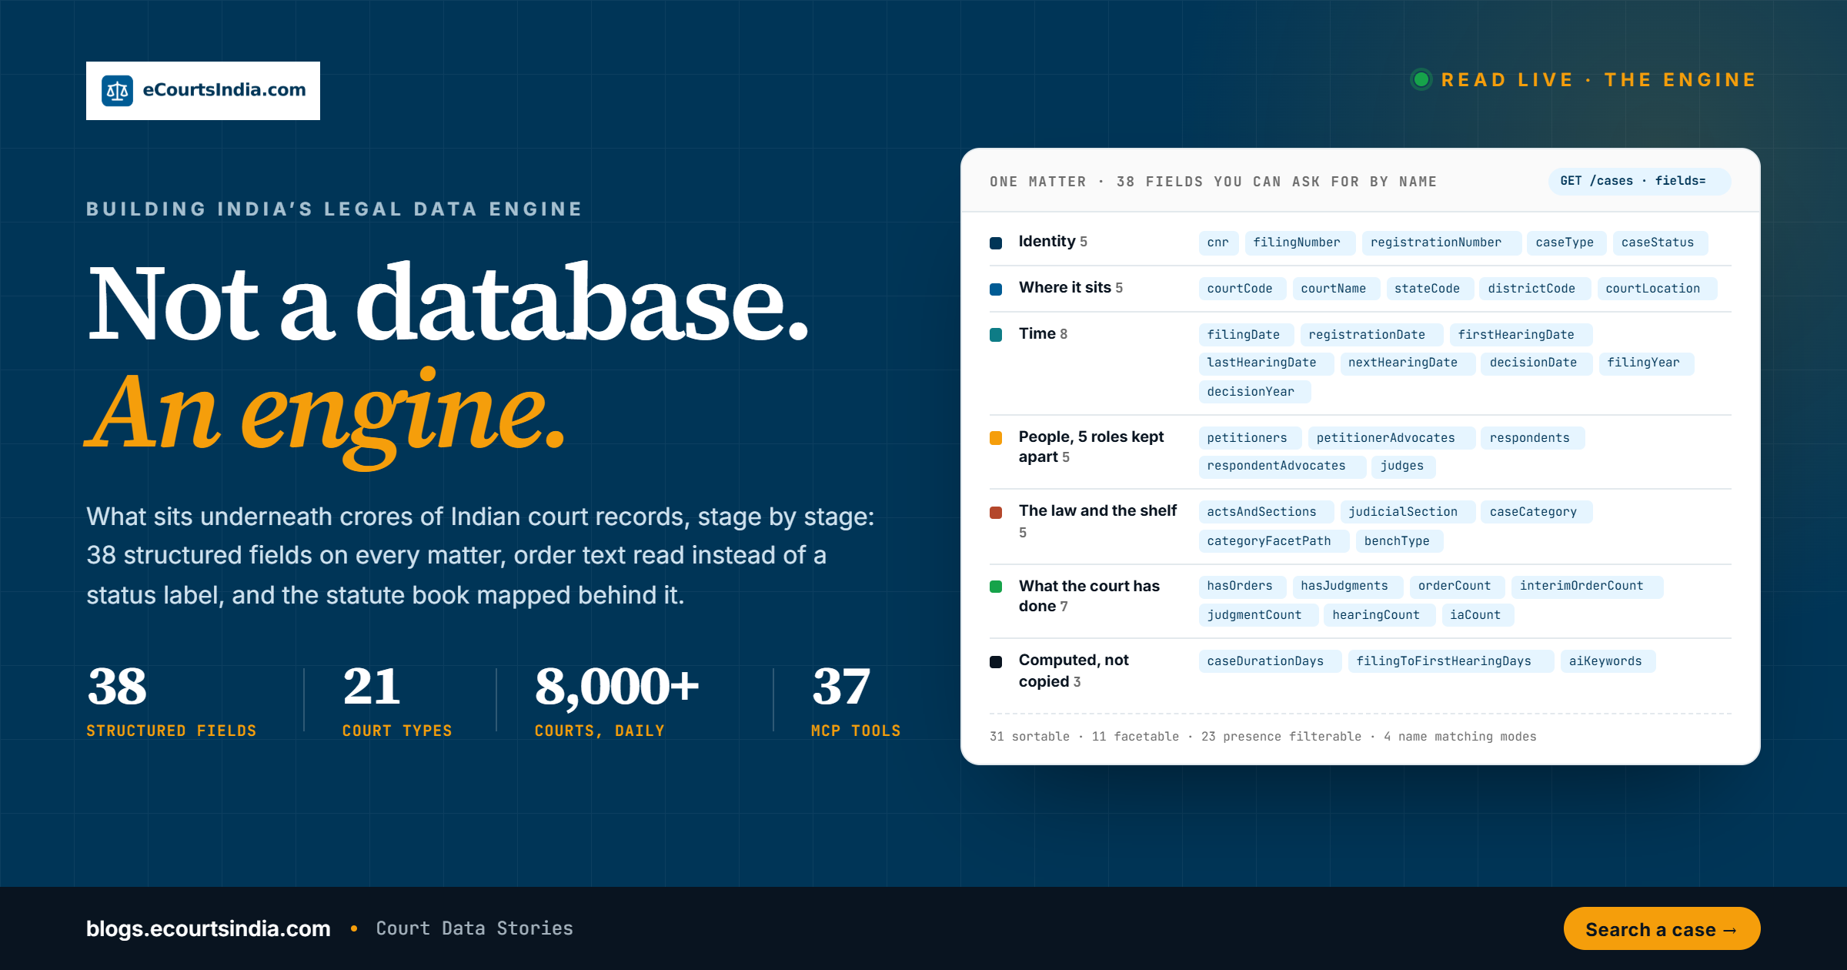The height and width of the screenshot is (970, 1847).
Task: Click the '31 sortable' footer summary line
Action: point(1263,737)
